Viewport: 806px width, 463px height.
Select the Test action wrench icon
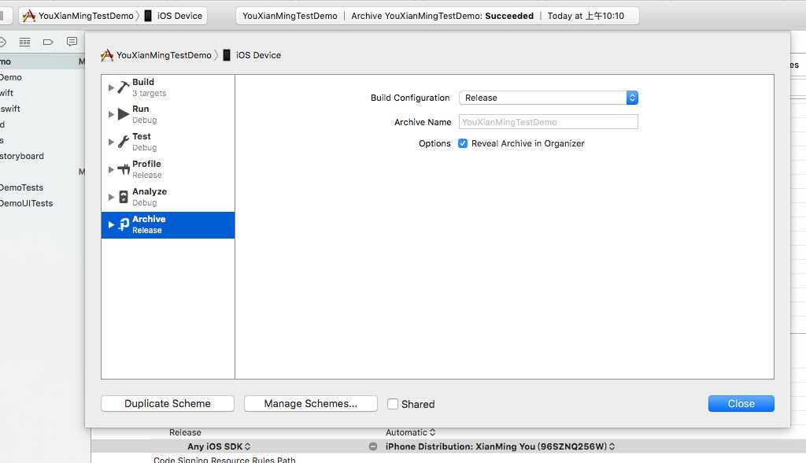point(124,142)
